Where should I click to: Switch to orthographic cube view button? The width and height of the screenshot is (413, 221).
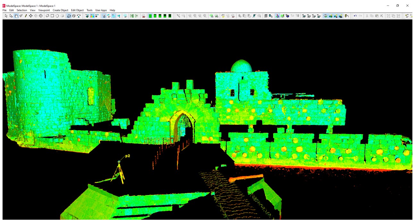tap(74, 16)
